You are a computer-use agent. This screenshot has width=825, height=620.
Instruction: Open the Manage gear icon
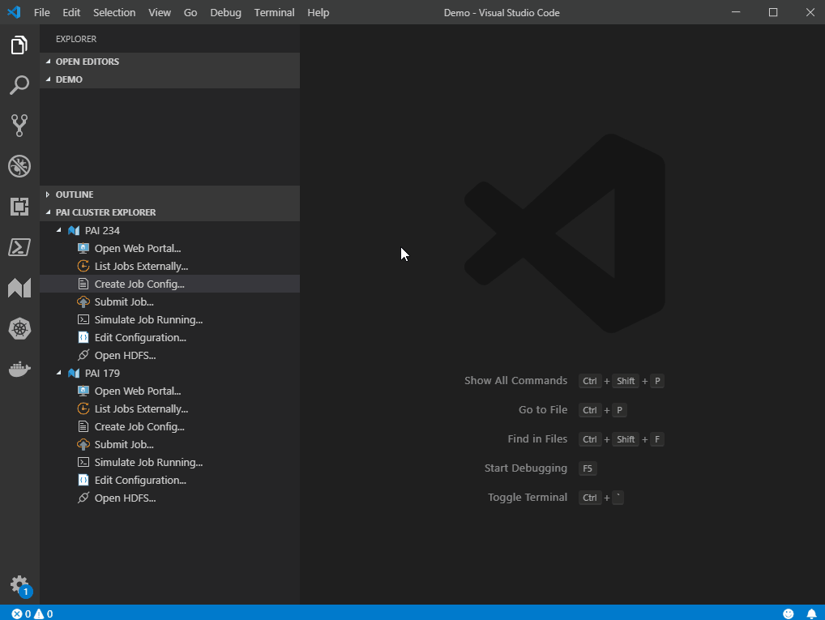tap(19, 584)
